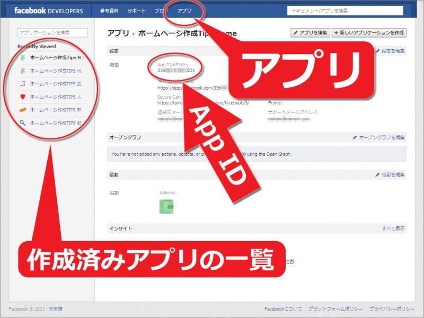Focus the アプリケーションを検索 sidebar field
The width and height of the screenshot is (424, 318).
(x=52, y=33)
